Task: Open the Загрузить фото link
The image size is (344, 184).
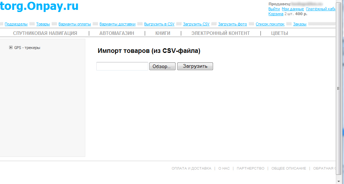Action: [232, 24]
